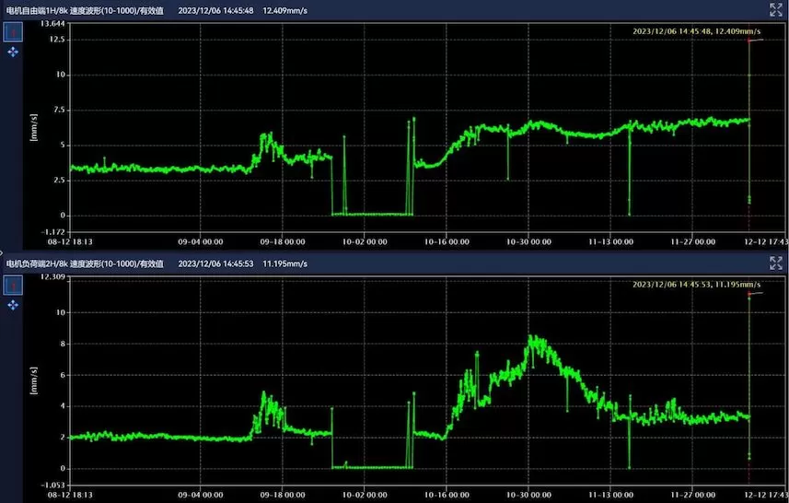This screenshot has height=503, width=789.
Task: Select the cursor tool box on bottom chart
Action: 13,285
